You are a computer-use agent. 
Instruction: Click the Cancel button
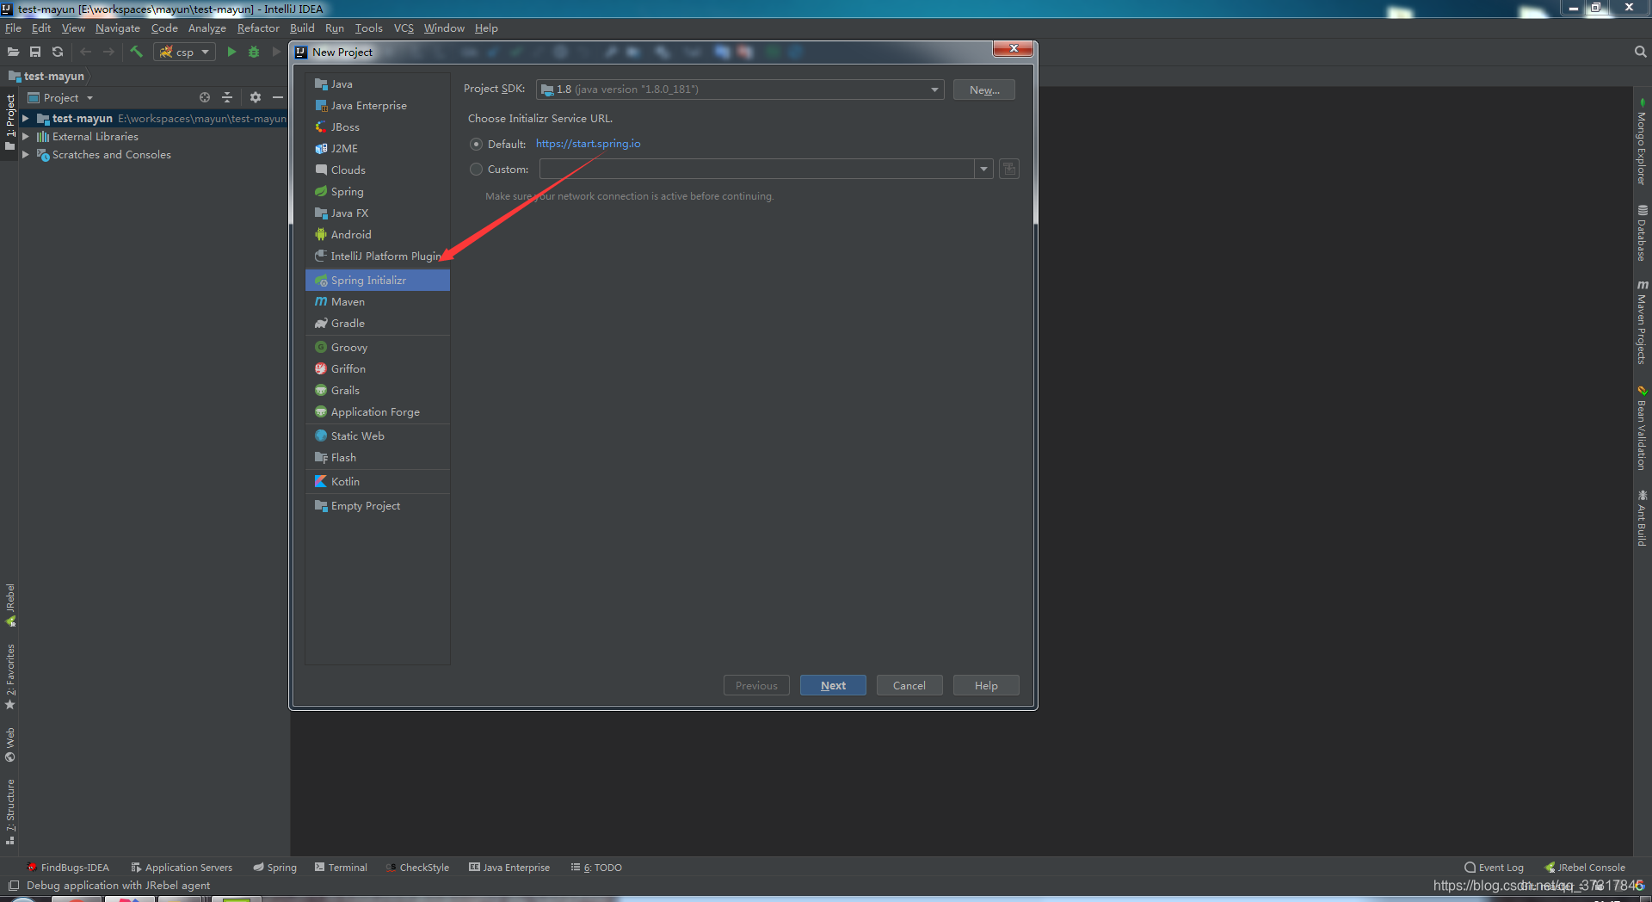[909, 685]
